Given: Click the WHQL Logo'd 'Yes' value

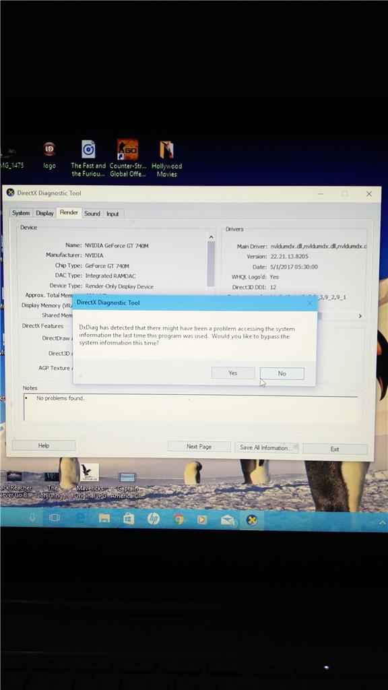Looking at the screenshot, I should 275,277.
